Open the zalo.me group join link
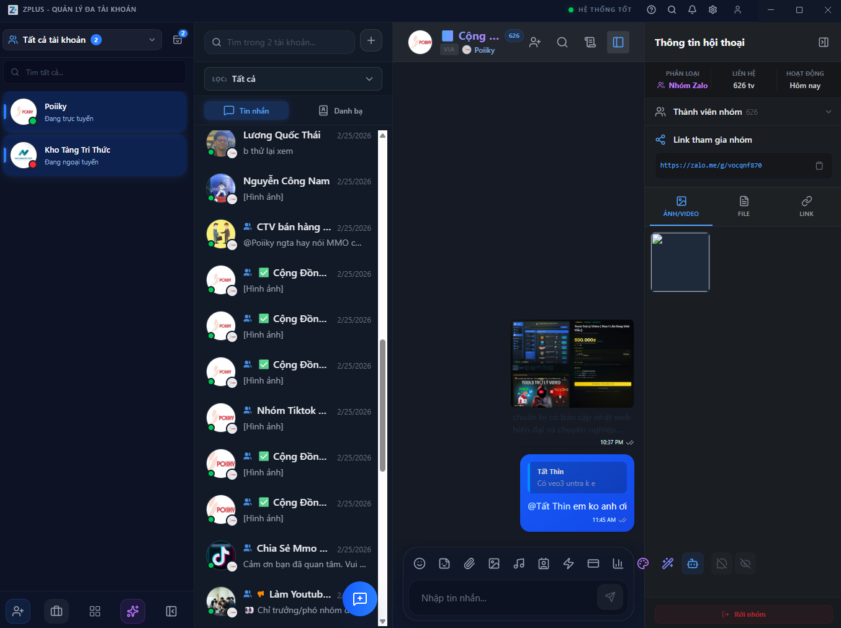This screenshot has width=841, height=628. tap(711, 166)
